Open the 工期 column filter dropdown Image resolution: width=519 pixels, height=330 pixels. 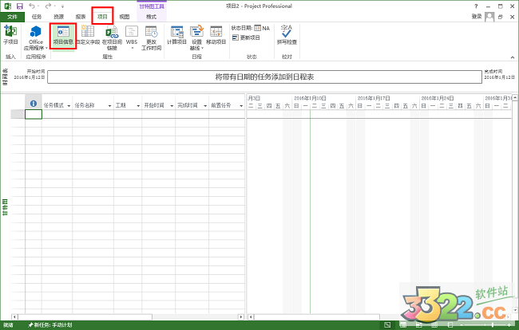(x=138, y=106)
